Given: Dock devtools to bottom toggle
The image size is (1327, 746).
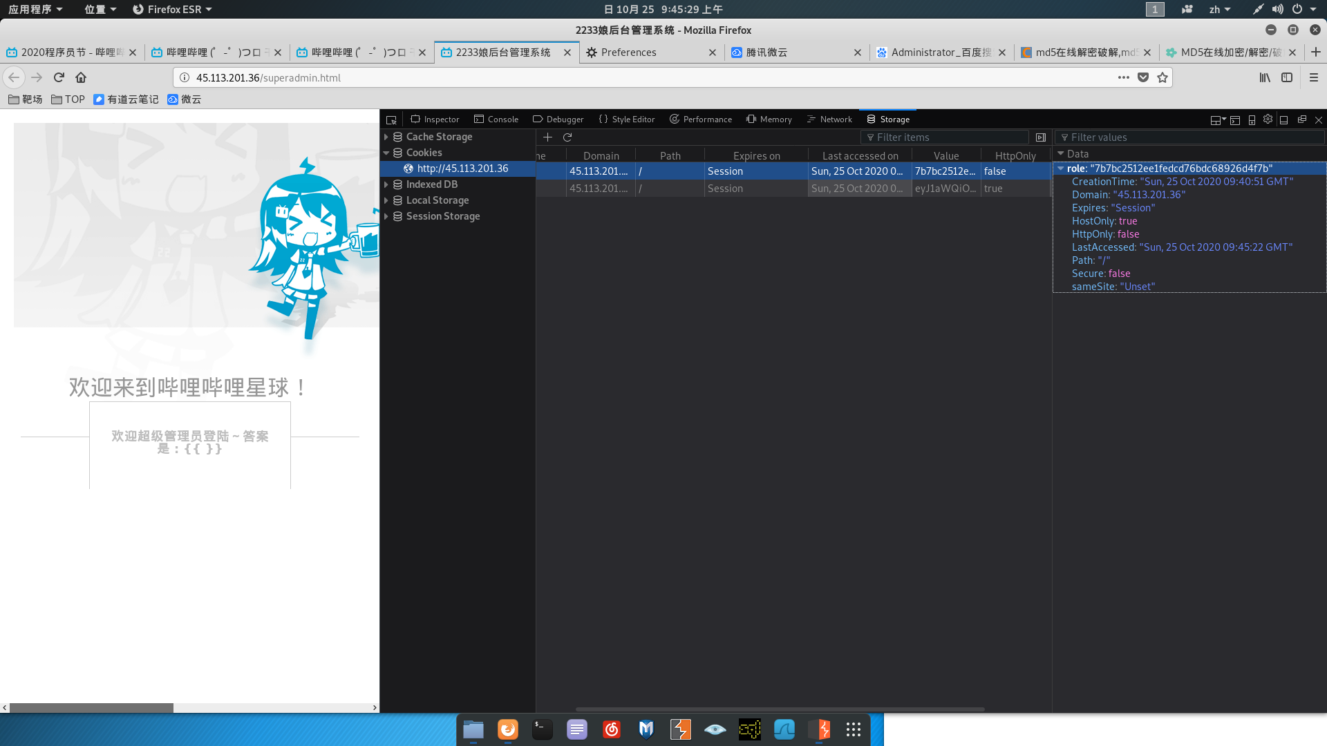Looking at the screenshot, I should pyautogui.click(x=1283, y=119).
